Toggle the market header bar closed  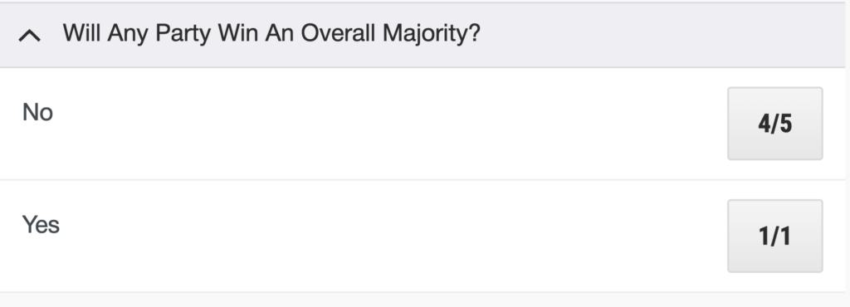423,35
